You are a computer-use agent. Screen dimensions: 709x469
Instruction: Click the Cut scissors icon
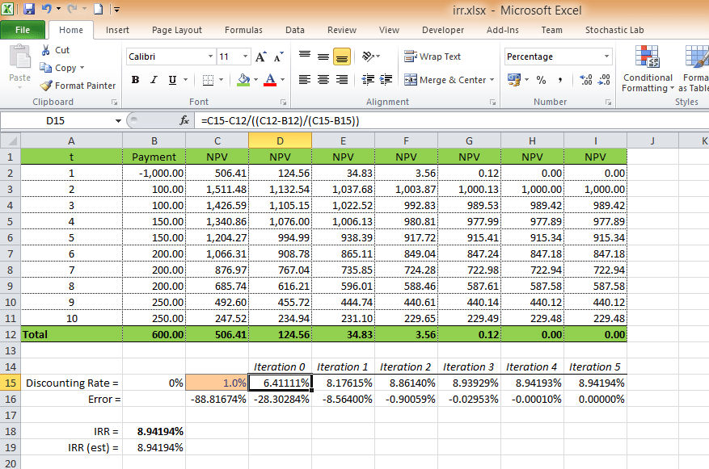pos(45,50)
